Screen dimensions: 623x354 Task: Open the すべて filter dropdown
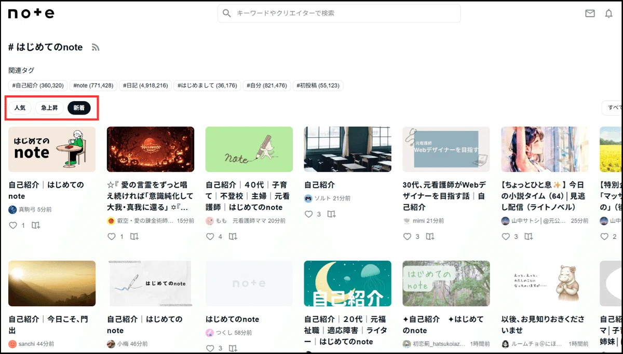612,108
